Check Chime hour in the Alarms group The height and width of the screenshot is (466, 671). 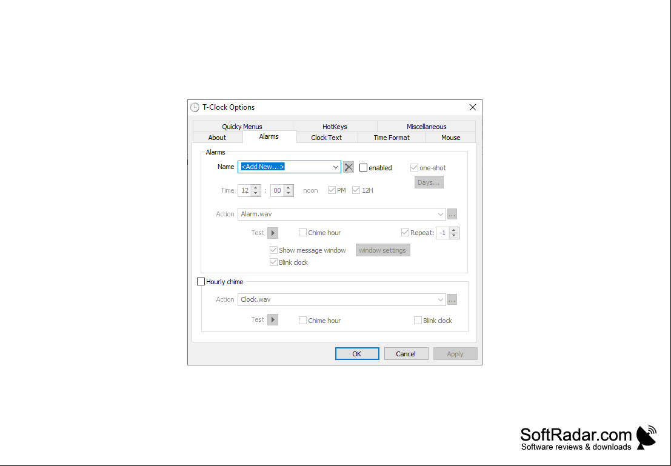tap(302, 233)
